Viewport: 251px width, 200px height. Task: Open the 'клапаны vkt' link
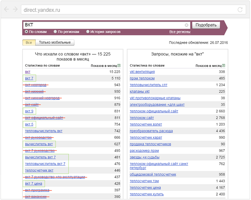pos(140,91)
